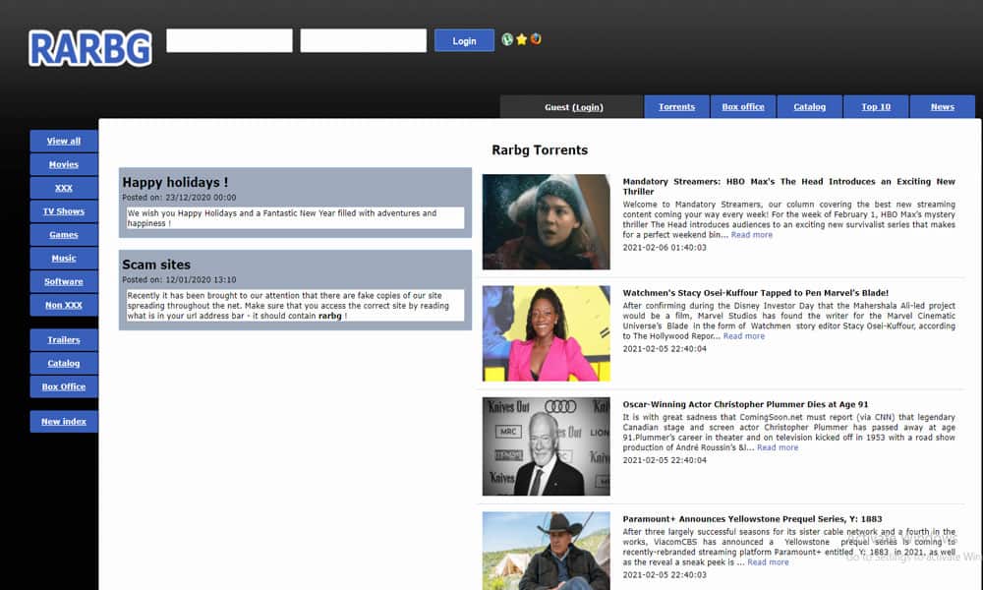Click the RARBG logo
983x590 pixels.
point(89,48)
